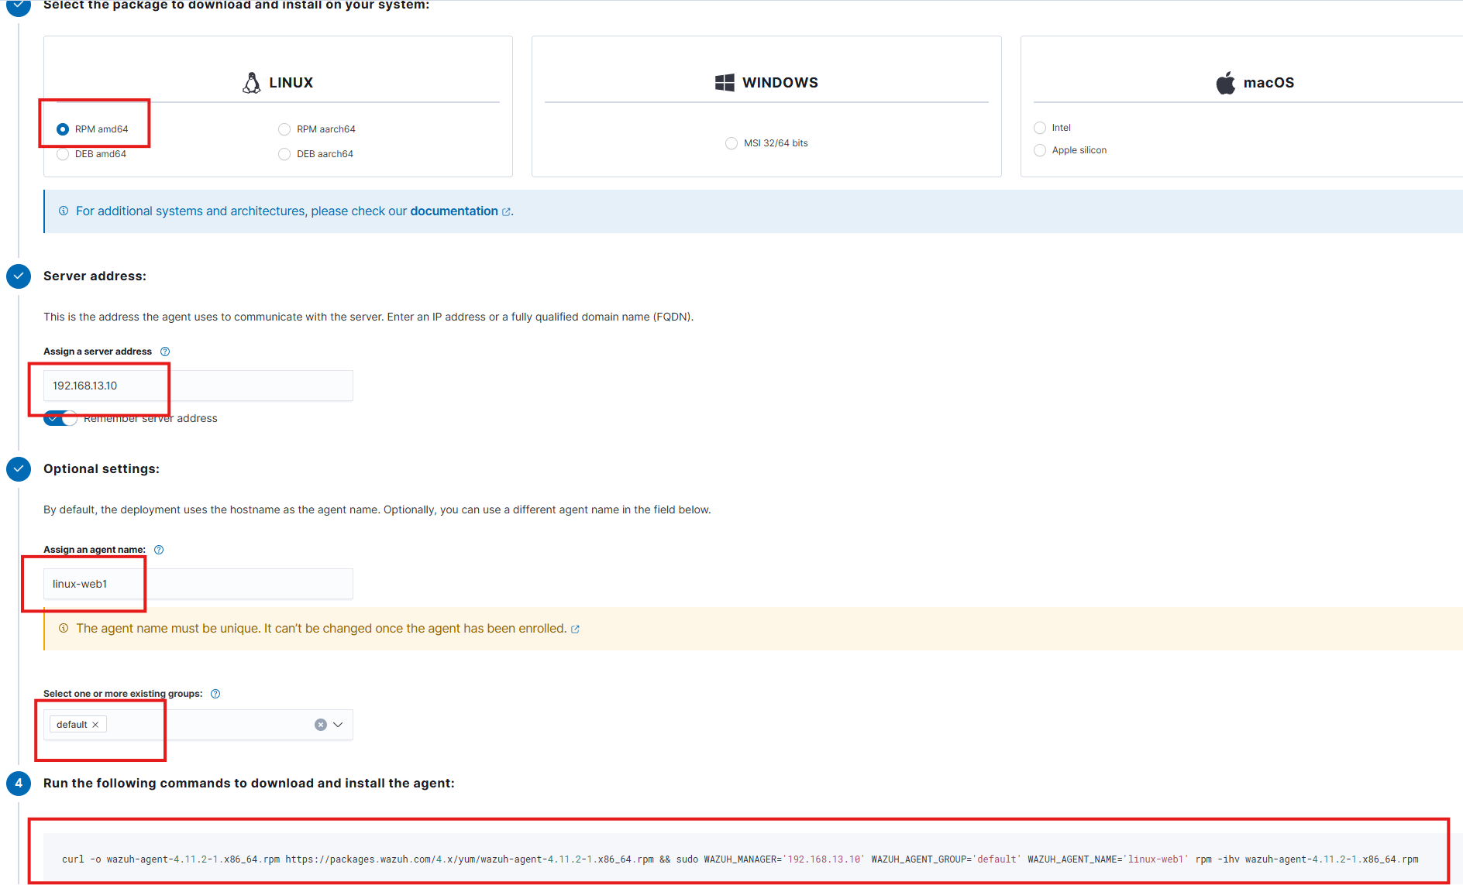Remove the default group tag
The image size is (1463, 885).
click(x=95, y=725)
